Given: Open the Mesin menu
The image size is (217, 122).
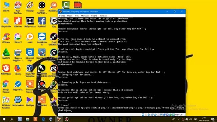Looking at the screenshot, I should pos(70,16).
